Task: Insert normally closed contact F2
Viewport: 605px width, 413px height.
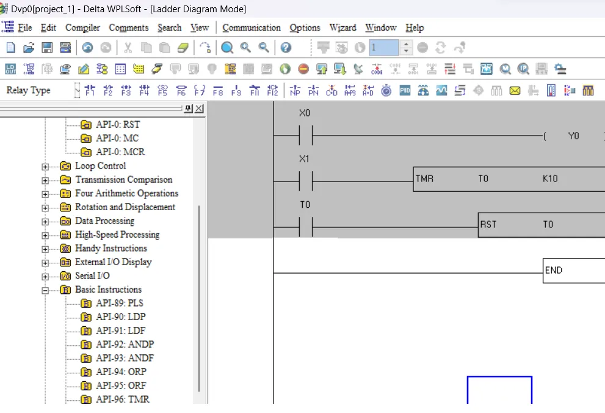Action: point(108,90)
